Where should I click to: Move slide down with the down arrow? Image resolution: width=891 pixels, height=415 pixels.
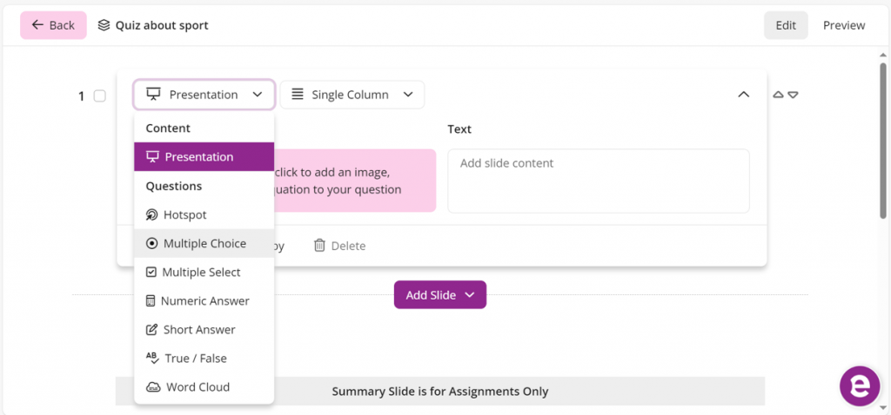tap(793, 95)
